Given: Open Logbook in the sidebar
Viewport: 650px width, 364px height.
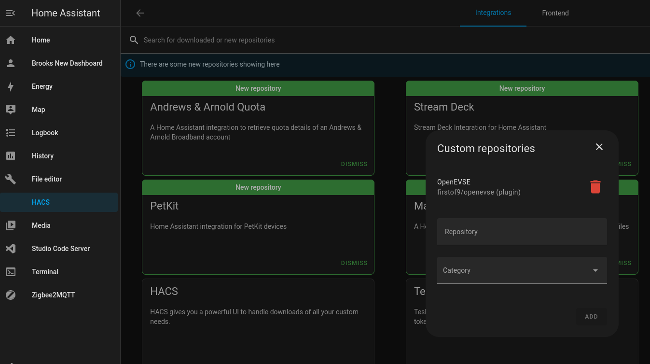Looking at the screenshot, I should [x=59, y=133].
